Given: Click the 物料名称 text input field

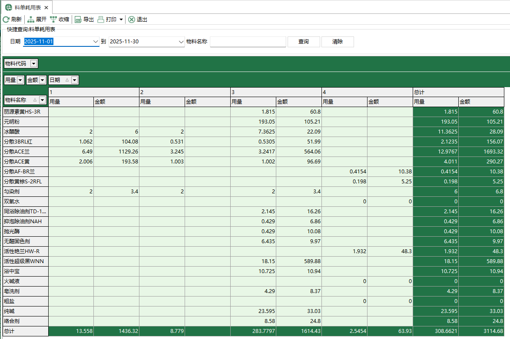Looking at the screenshot, I should point(248,42).
